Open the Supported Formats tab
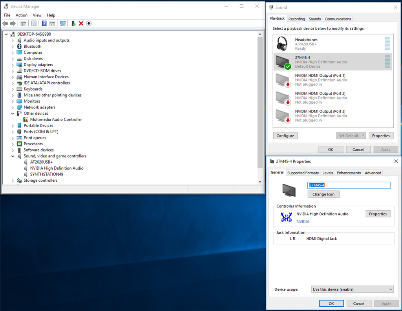 (x=303, y=173)
